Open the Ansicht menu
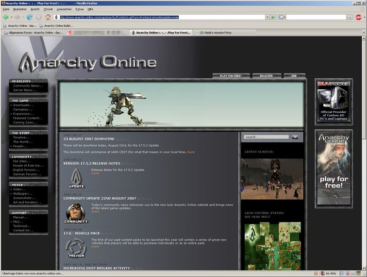Image resolution: width=367 pixels, height=277 pixels. point(35,9)
